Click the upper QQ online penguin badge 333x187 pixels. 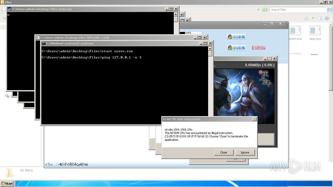pos(236,37)
